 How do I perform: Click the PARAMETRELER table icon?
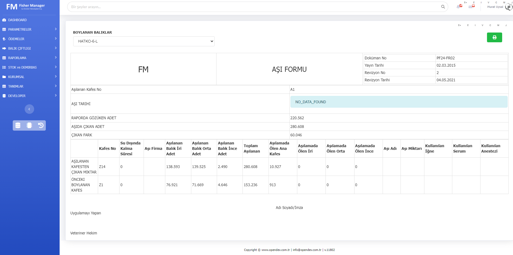click(4, 30)
